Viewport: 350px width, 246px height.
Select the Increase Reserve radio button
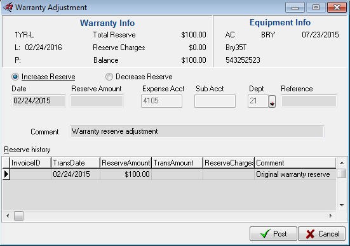point(15,77)
